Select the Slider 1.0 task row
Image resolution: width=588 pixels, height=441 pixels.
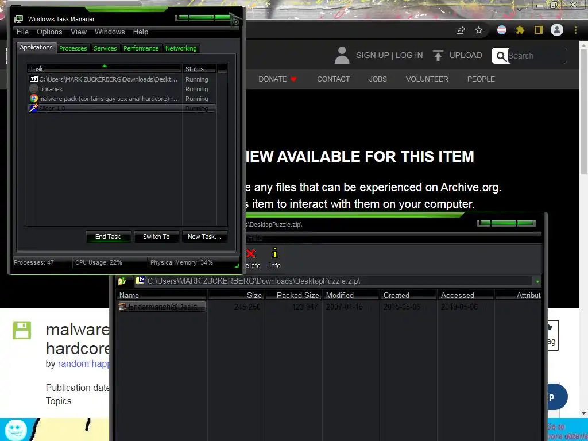[x=122, y=109]
